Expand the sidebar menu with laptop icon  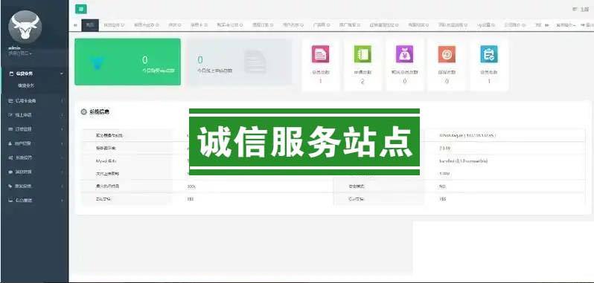coord(35,201)
